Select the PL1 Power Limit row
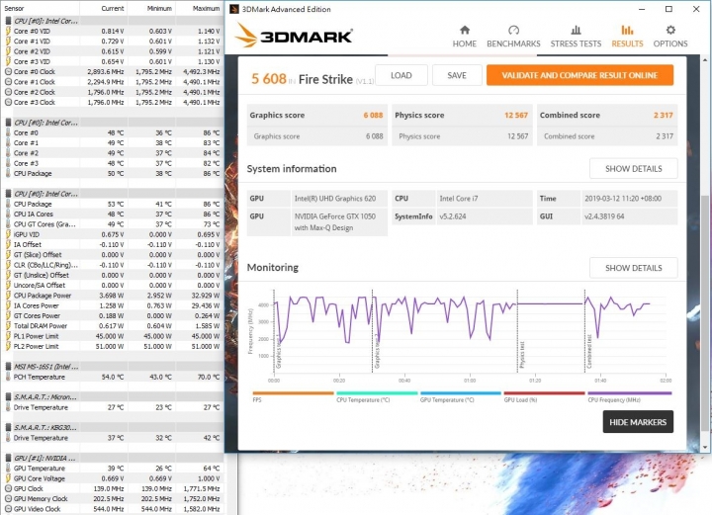The height and width of the screenshot is (515, 712). [x=112, y=336]
